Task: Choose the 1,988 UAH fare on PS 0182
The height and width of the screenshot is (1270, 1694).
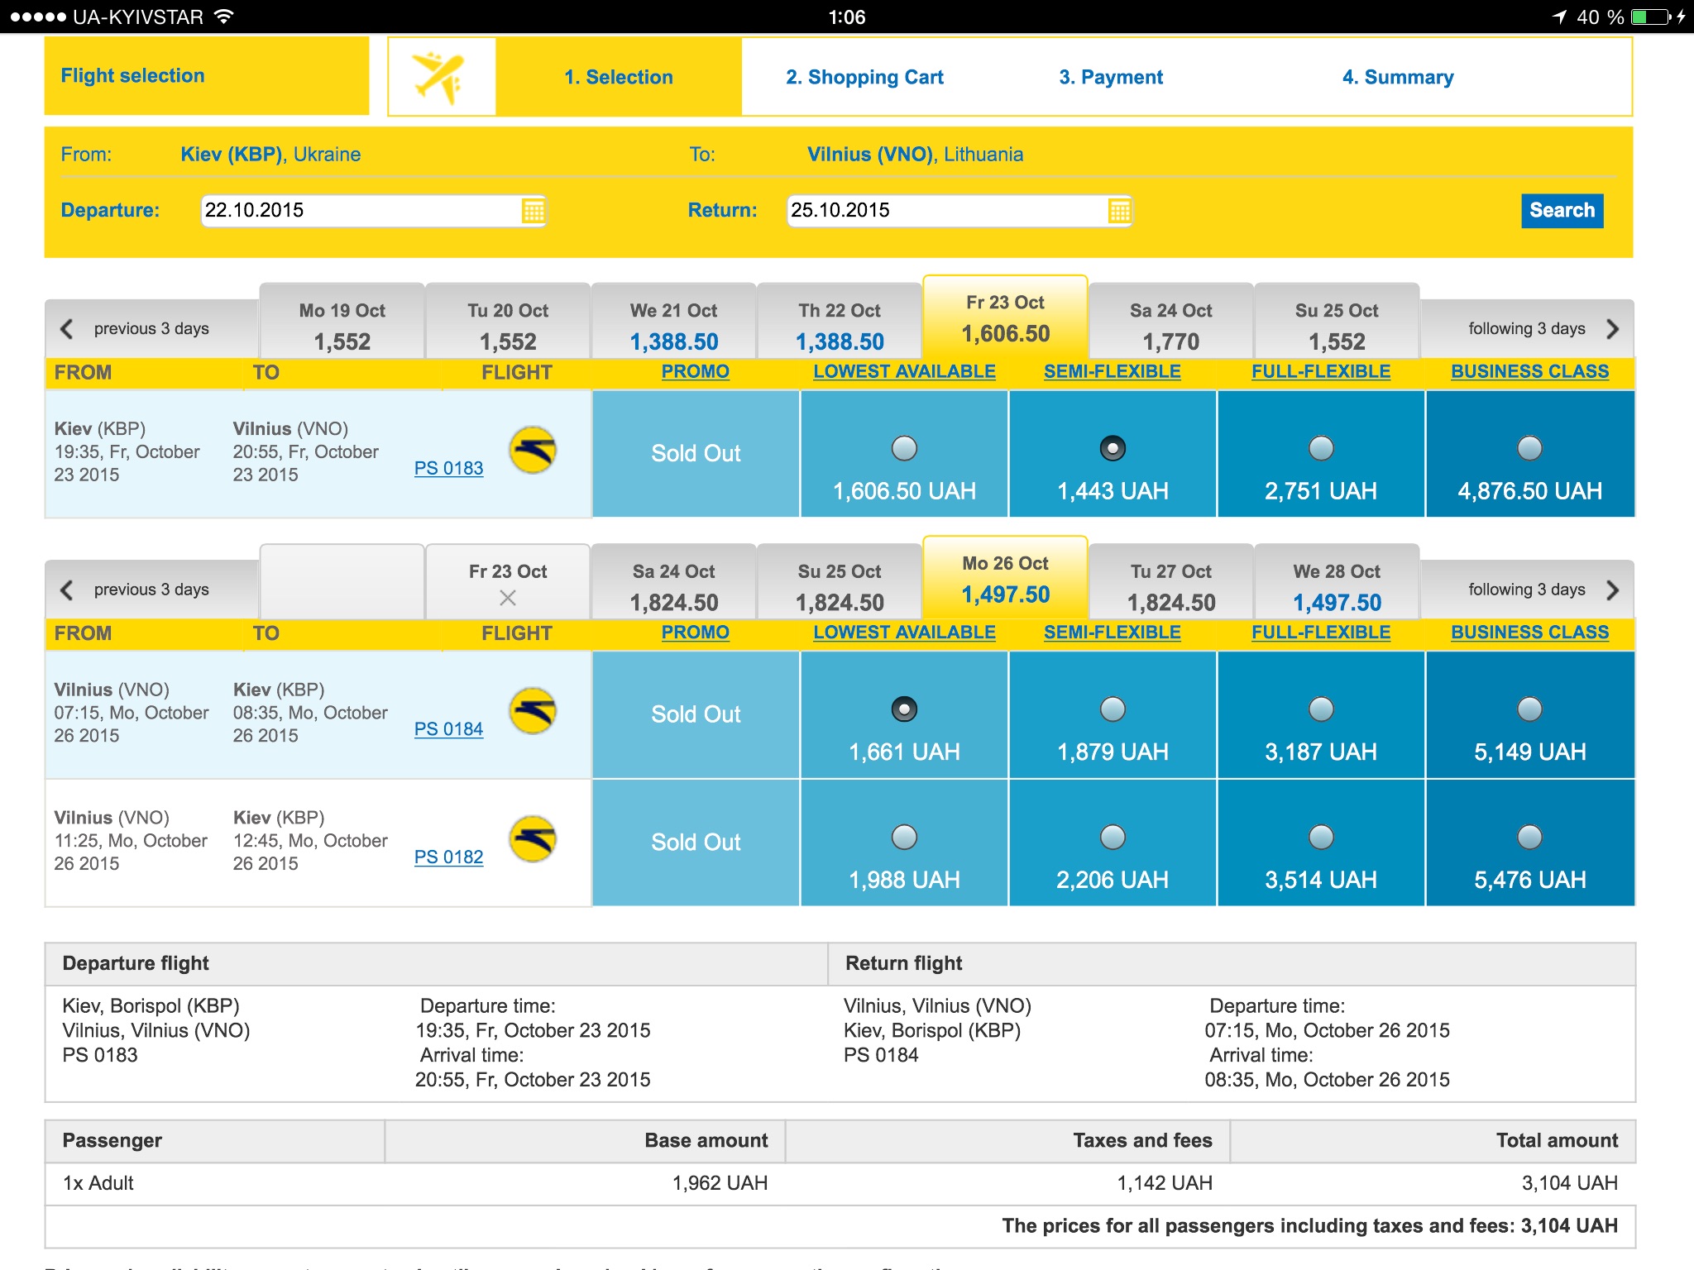Action: click(x=904, y=837)
